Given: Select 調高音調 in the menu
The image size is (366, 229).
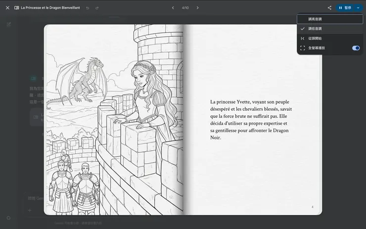Looking at the screenshot, I should [x=330, y=19].
